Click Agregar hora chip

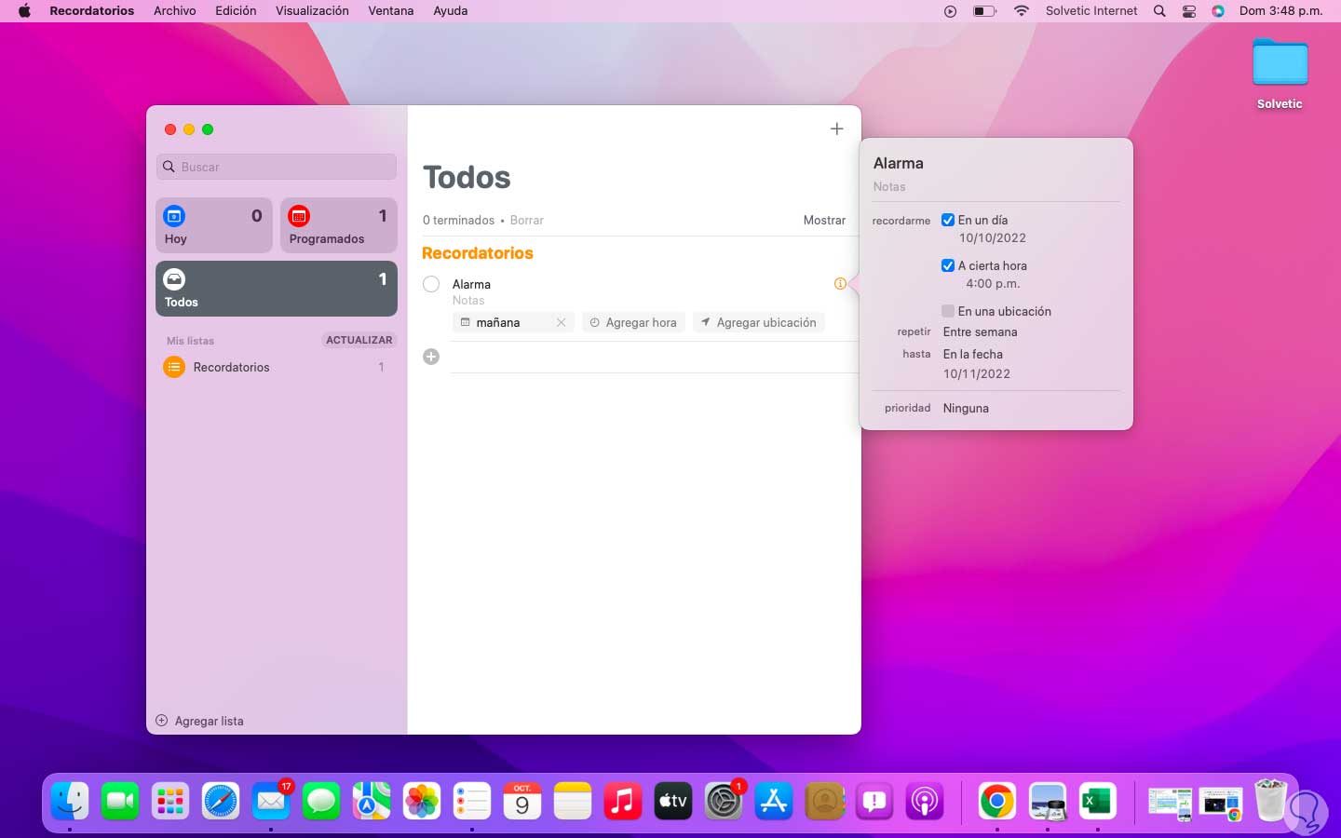click(x=633, y=322)
